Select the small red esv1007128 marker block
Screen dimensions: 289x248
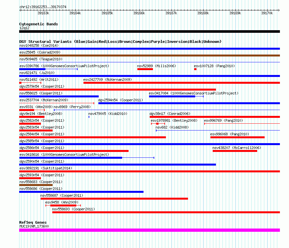pyautogui.click(x=195, y=69)
